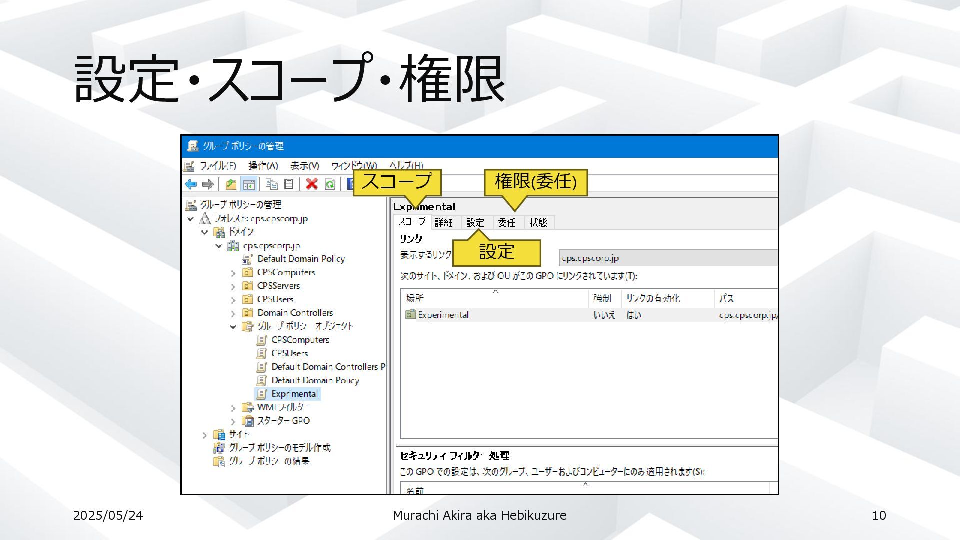Expand the サイト tree node

pyautogui.click(x=204, y=435)
